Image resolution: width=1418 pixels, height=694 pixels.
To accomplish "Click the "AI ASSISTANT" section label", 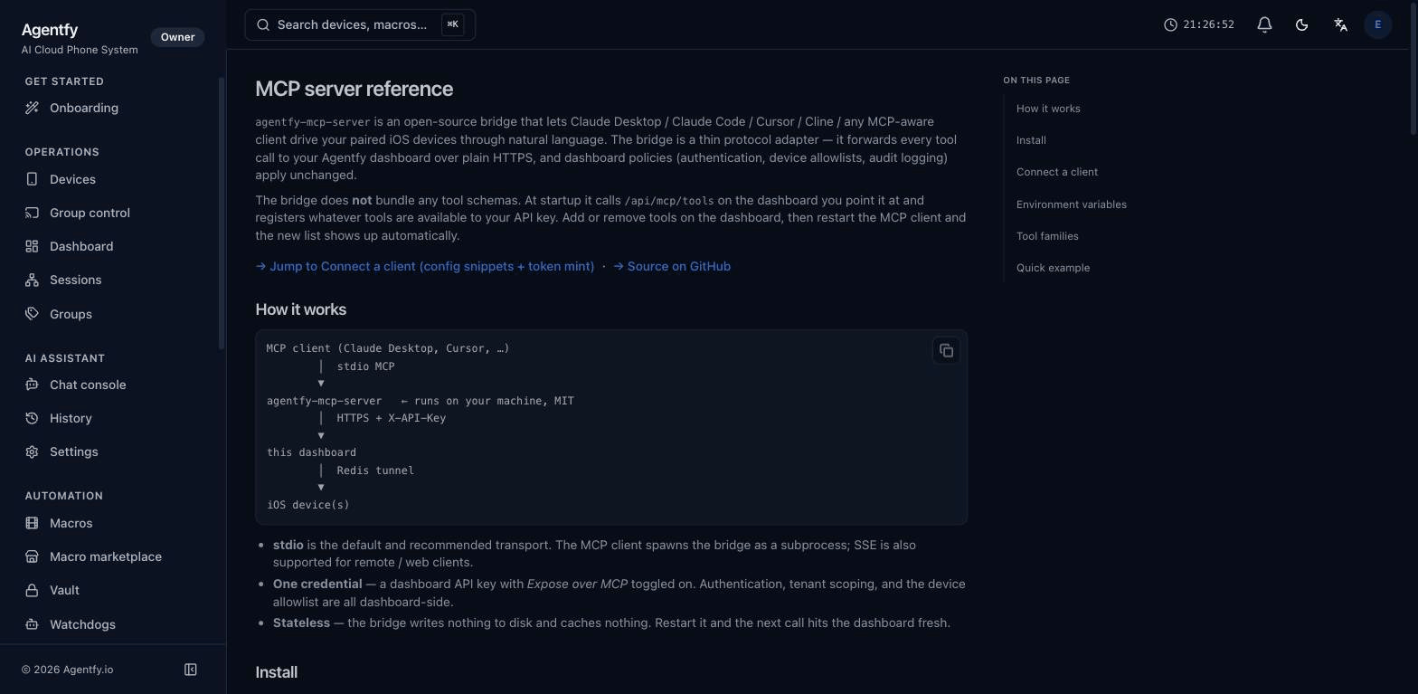I will tap(65, 358).
